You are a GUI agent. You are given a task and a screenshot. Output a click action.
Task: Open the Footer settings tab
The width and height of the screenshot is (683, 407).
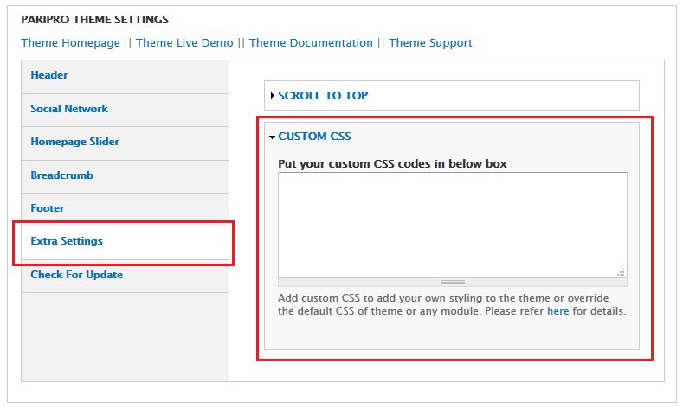pos(48,208)
